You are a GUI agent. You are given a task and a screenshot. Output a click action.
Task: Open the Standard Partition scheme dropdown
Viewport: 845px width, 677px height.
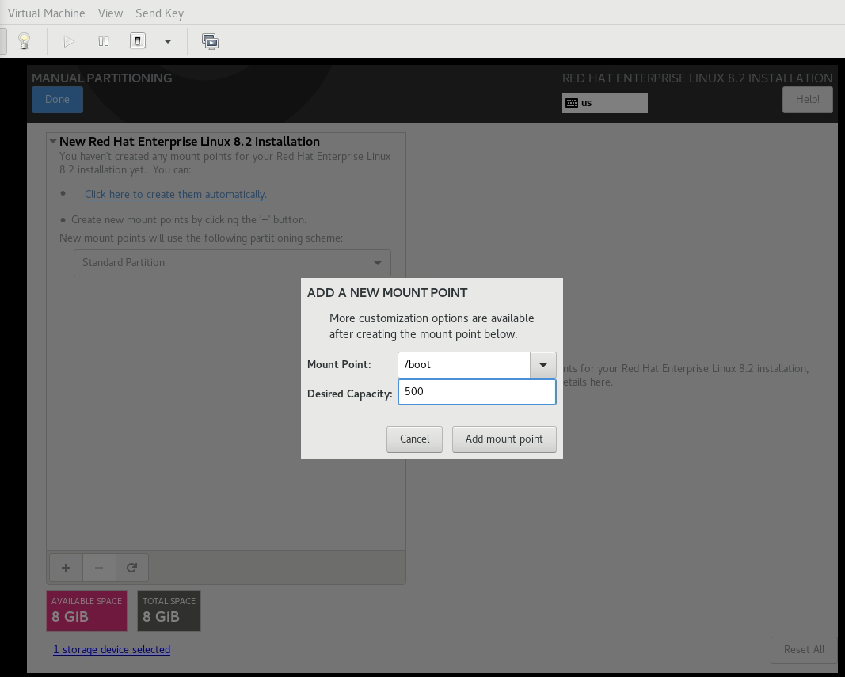tap(232, 263)
